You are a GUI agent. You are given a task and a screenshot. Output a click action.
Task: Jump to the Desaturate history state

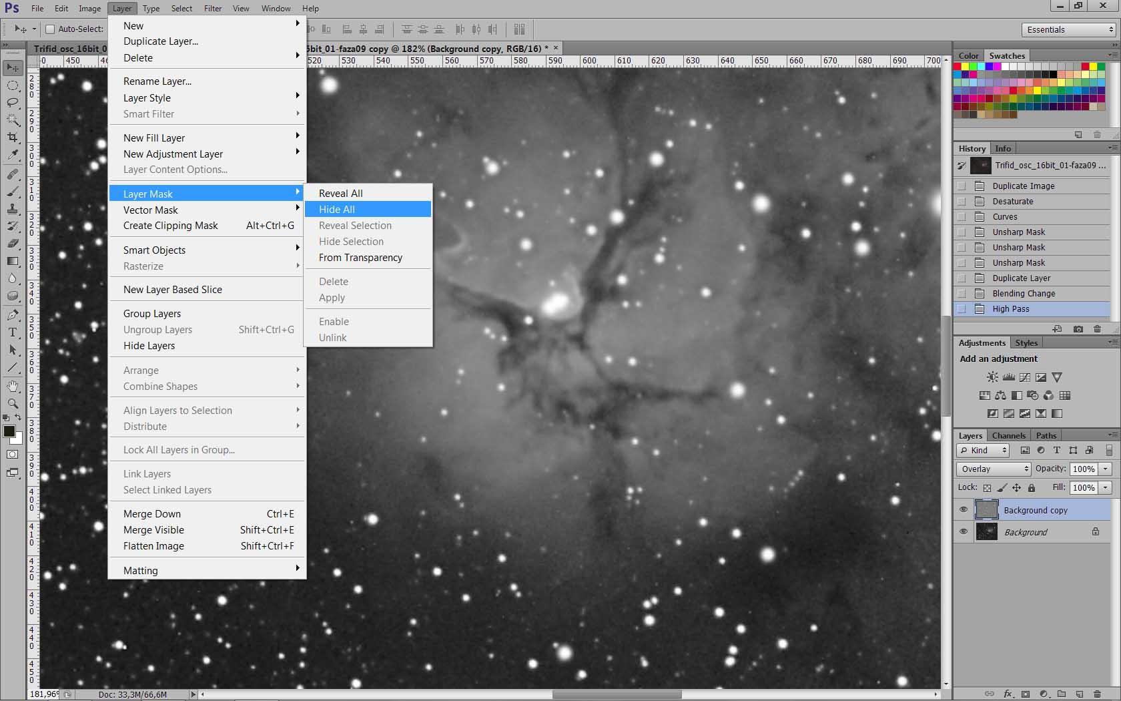point(1012,202)
